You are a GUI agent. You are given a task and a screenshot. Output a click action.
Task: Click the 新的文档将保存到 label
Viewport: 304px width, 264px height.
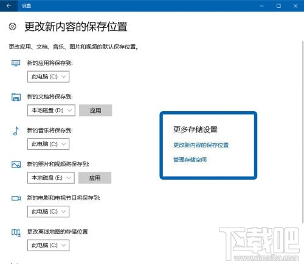(x=50, y=96)
